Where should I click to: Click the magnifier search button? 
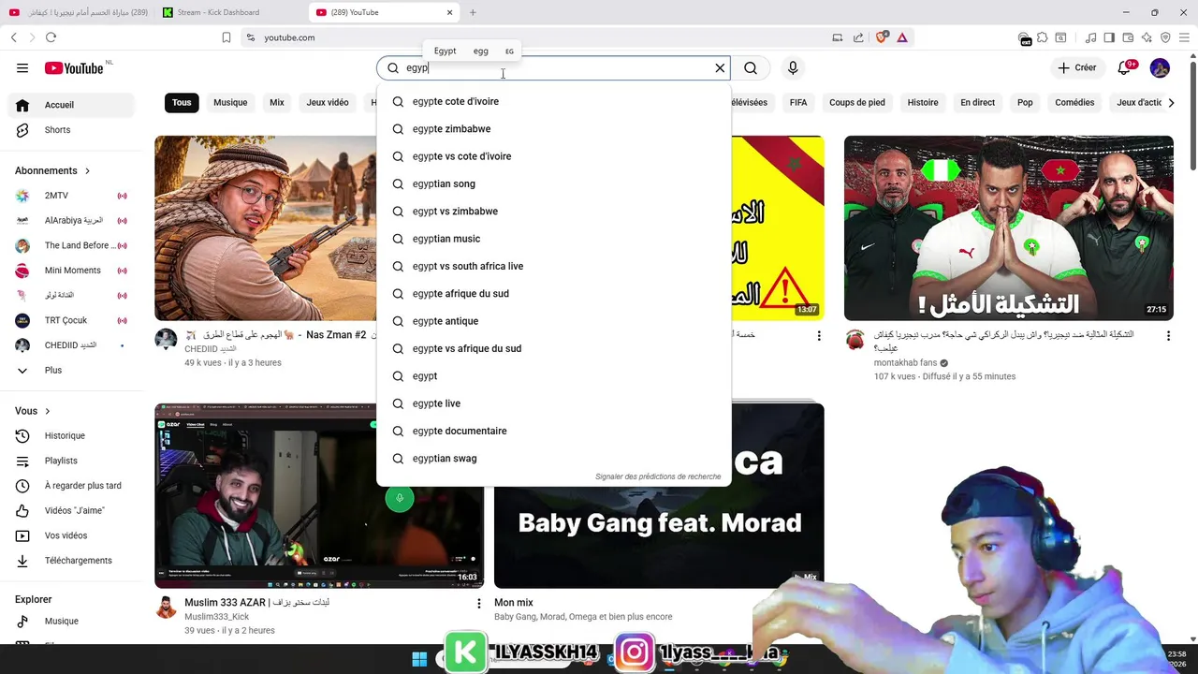(x=751, y=67)
